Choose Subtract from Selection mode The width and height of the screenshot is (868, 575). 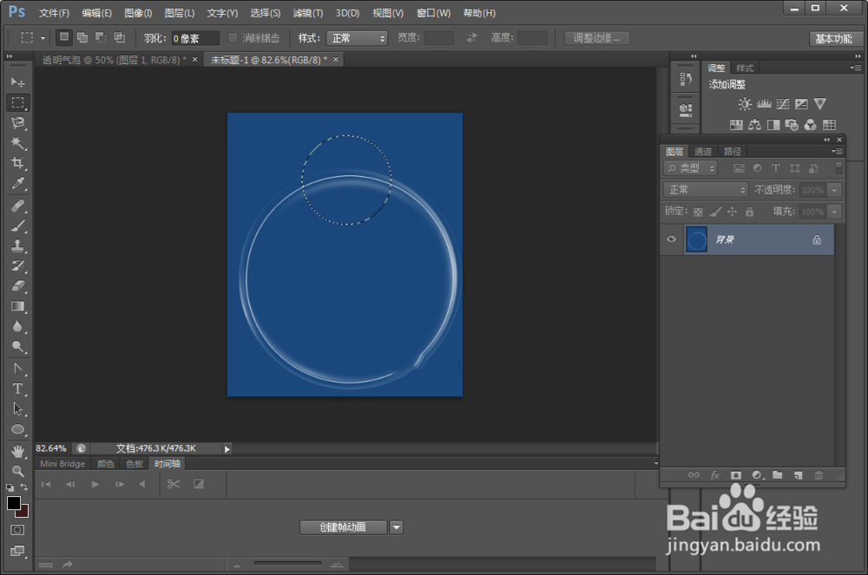[x=101, y=37]
